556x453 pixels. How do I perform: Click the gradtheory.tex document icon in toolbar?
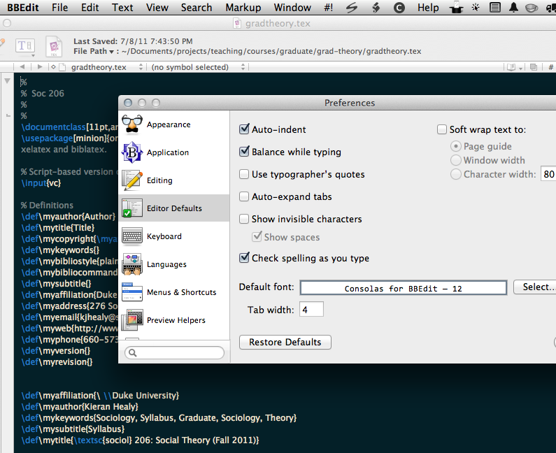coord(54,46)
